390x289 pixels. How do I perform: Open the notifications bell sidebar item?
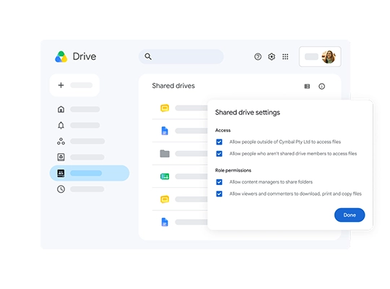(61, 125)
